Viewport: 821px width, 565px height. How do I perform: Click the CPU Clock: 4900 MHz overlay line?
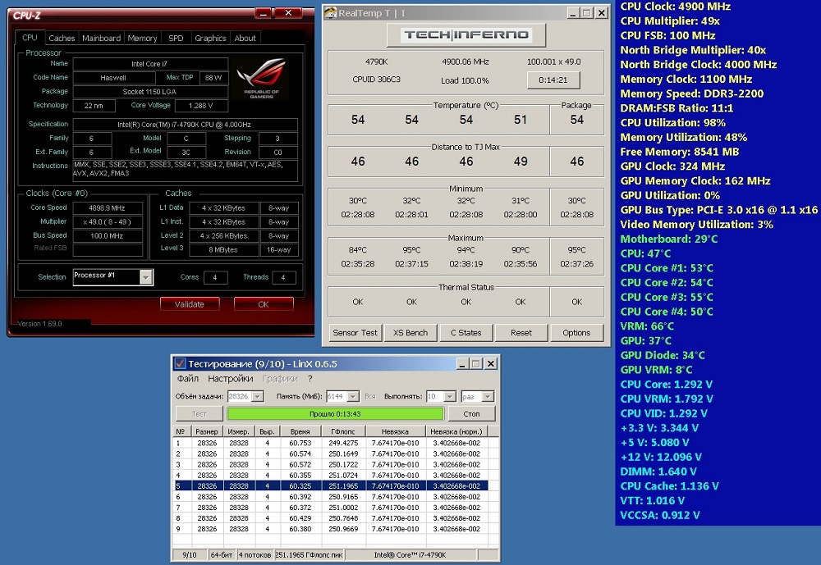pyautogui.click(x=676, y=7)
